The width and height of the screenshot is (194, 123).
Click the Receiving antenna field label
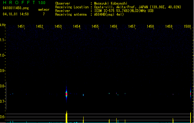[71, 14]
